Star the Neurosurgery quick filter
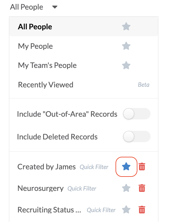Image resolution: width=173 pixels, height=222 pixels. pyautogui.click(x=126, y=188)
